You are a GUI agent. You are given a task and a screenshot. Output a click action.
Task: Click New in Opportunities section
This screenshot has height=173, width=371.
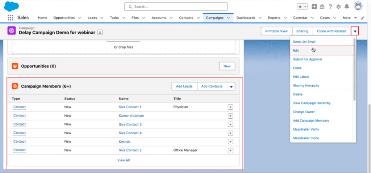(x=227, y=66)
